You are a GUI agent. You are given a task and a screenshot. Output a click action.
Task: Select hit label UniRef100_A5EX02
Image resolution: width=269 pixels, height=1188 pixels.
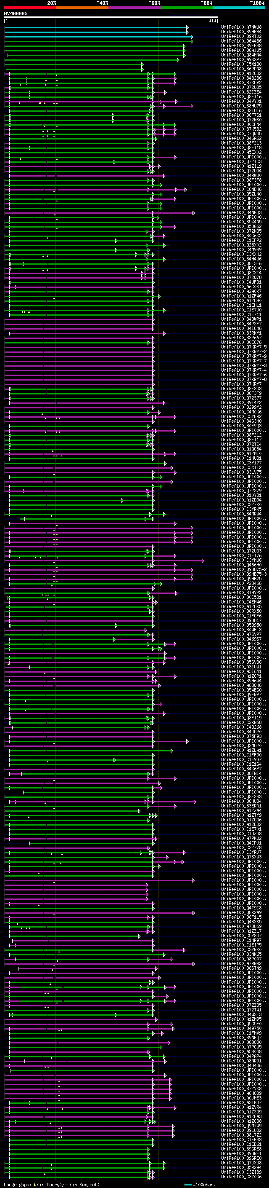(x=241, y=152)
